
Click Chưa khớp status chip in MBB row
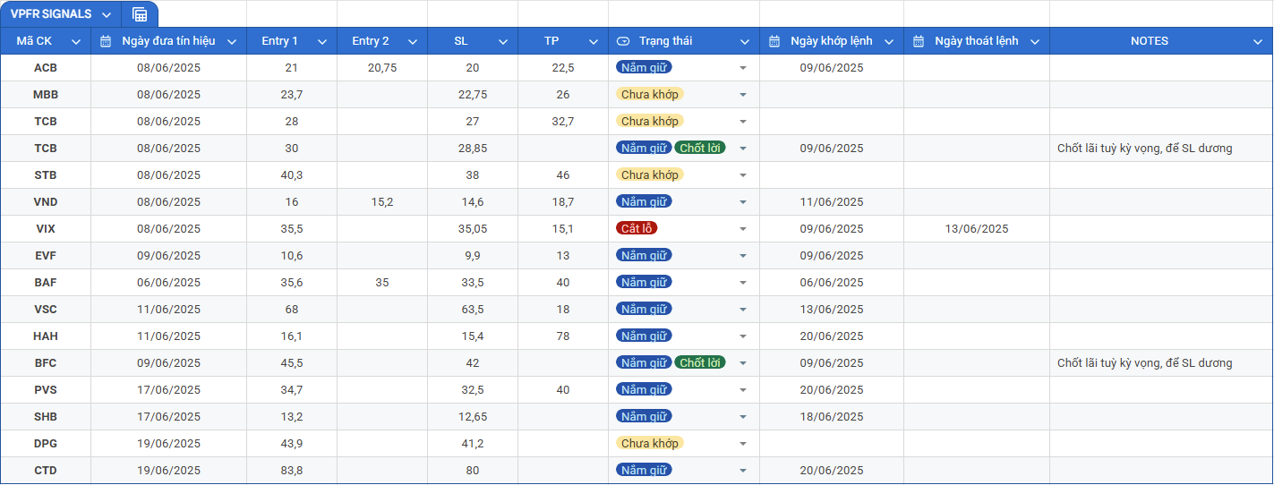point(649,94)
